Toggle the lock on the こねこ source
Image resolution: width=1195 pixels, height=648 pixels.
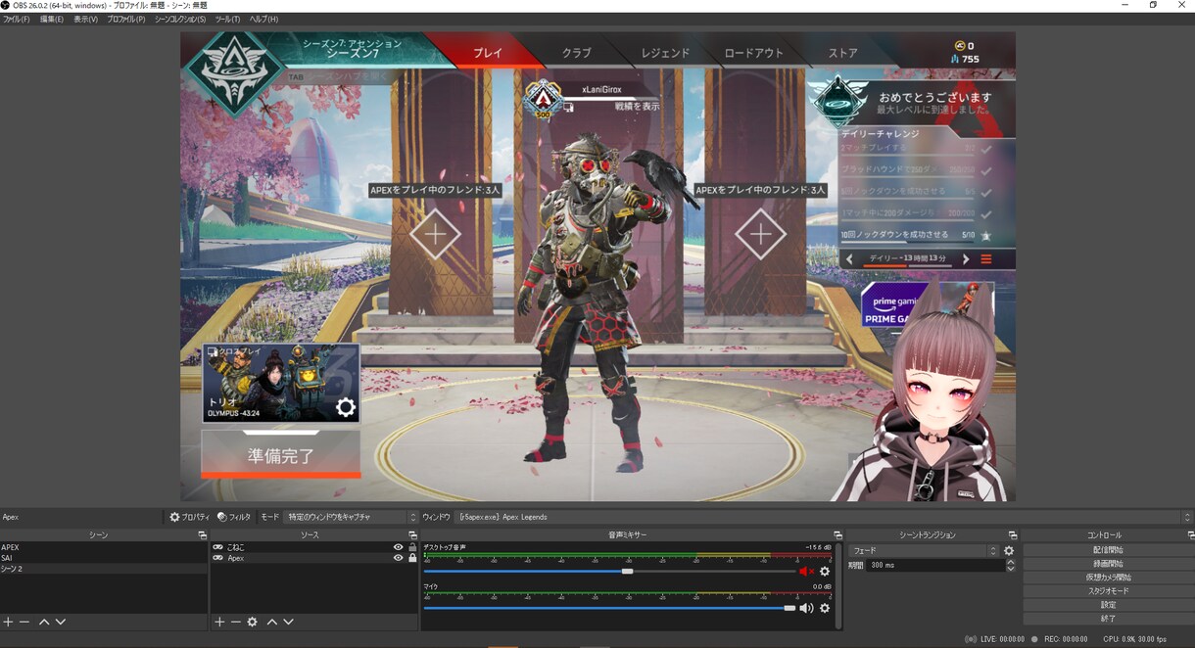point(412,547)
